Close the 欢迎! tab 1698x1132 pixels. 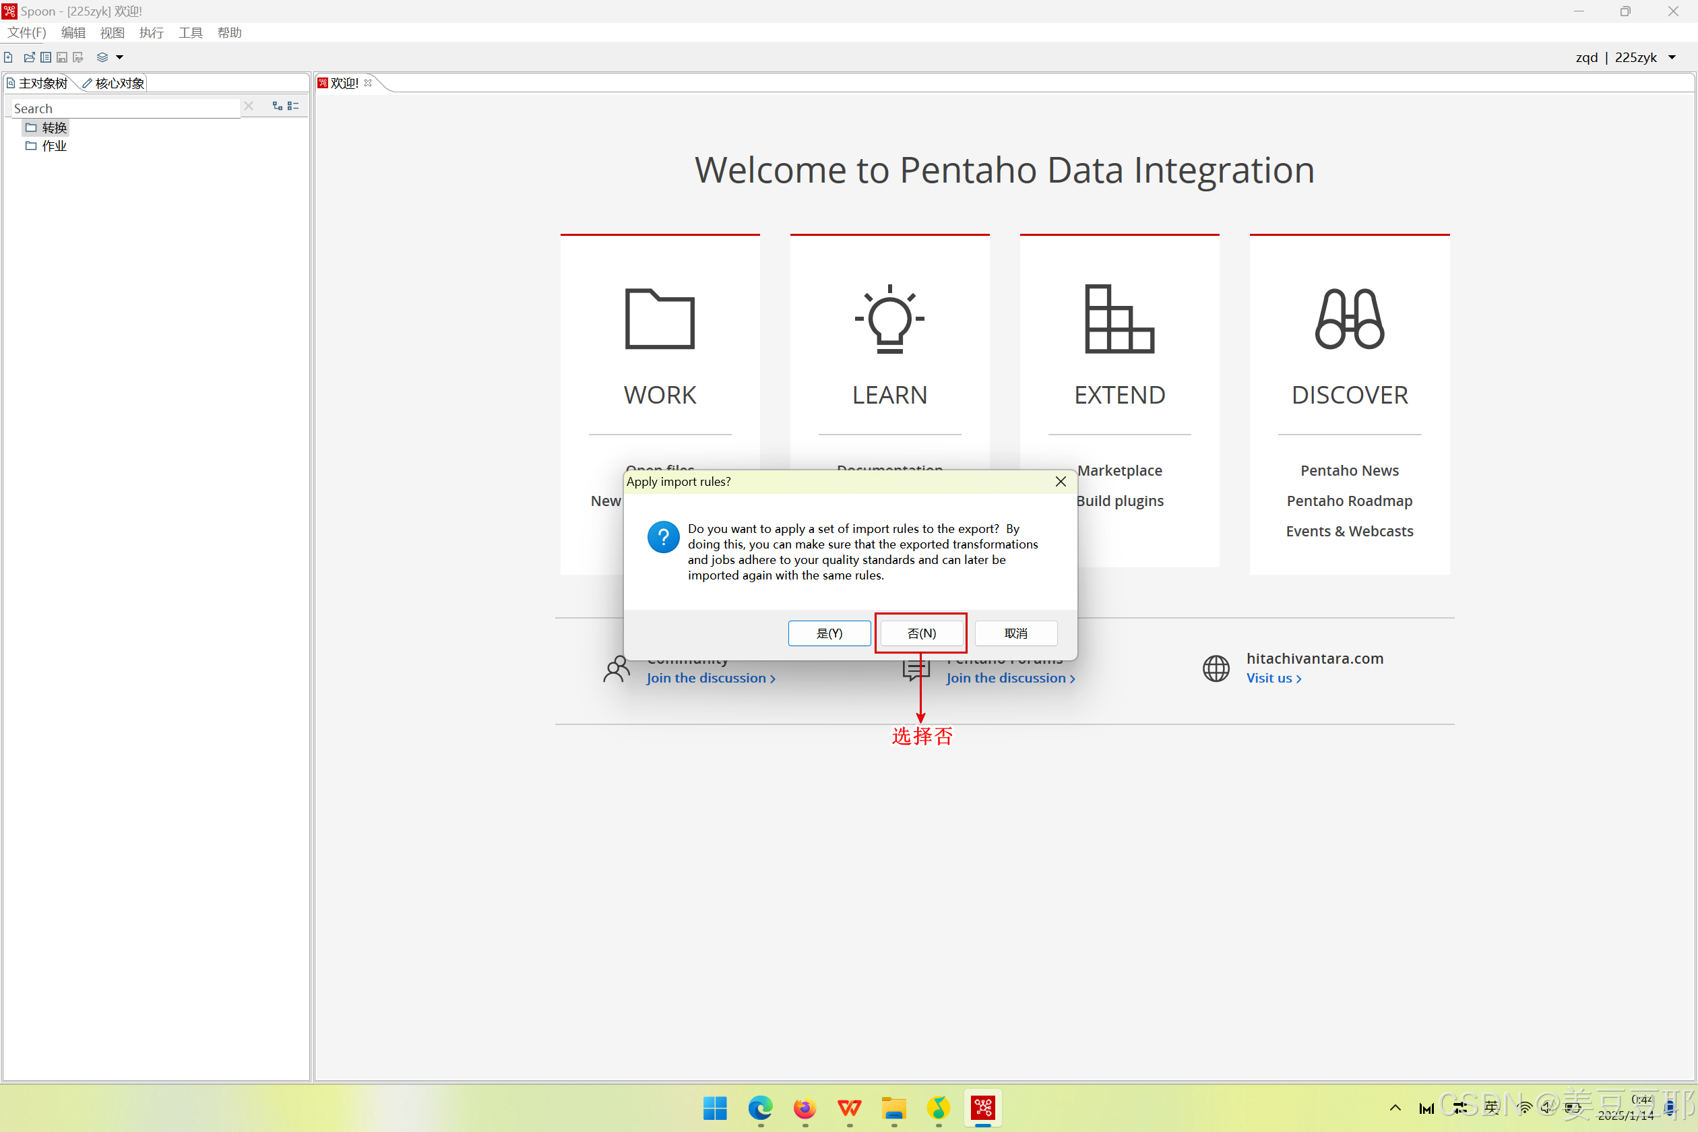coord(368,83)
